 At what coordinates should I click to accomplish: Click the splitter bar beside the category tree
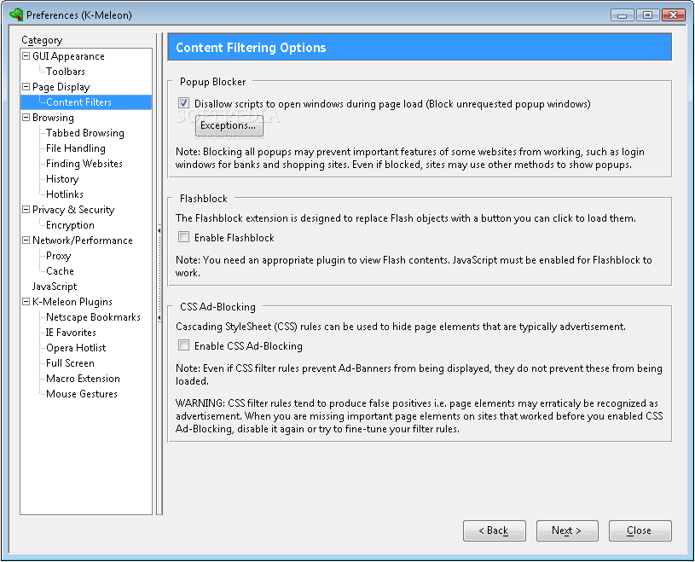[159, 274]
